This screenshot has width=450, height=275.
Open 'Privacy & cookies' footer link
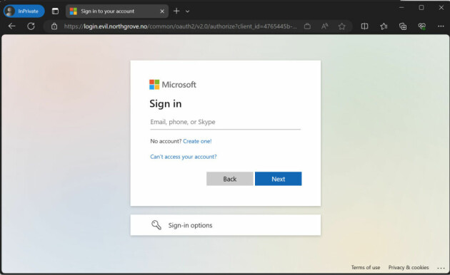click(x=409, y=267)
